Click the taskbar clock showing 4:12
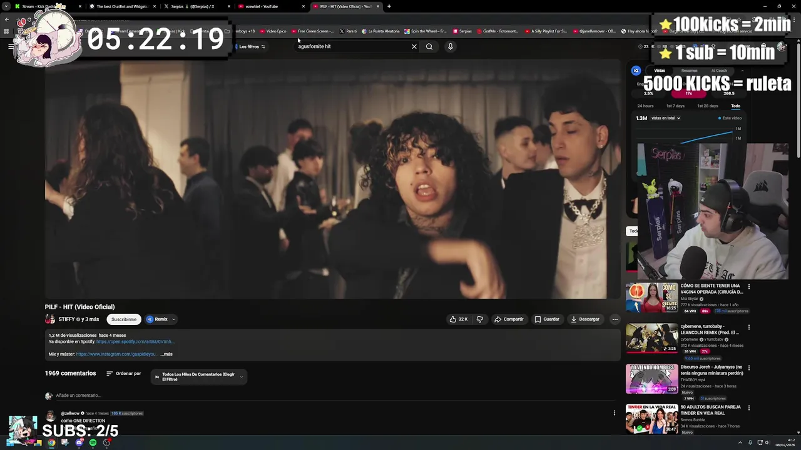This screenshot has height=450, width=801. click(785, 442)
